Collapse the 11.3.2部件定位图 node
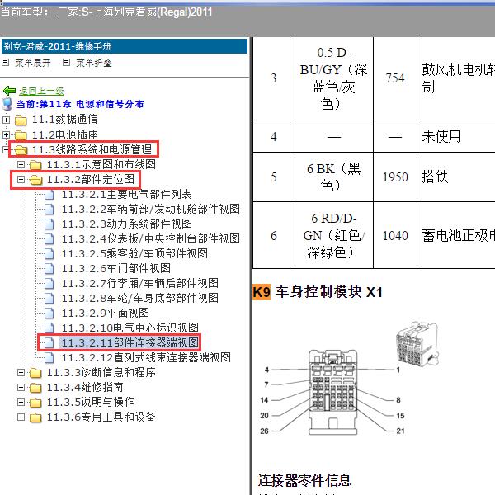This screenshot has height=495, width=495. [x=21, y=179]
